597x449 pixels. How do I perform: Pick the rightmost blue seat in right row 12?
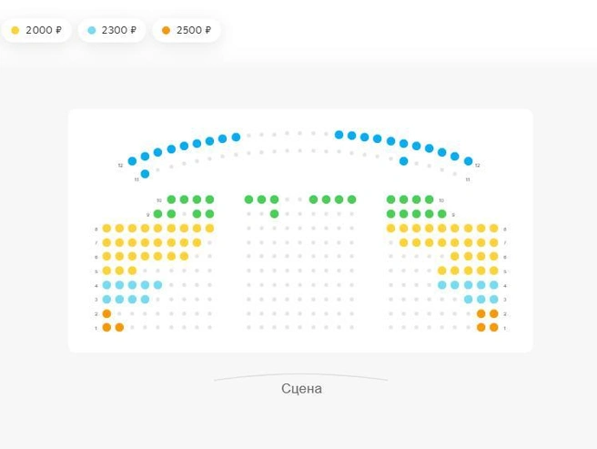coord(469,161)
